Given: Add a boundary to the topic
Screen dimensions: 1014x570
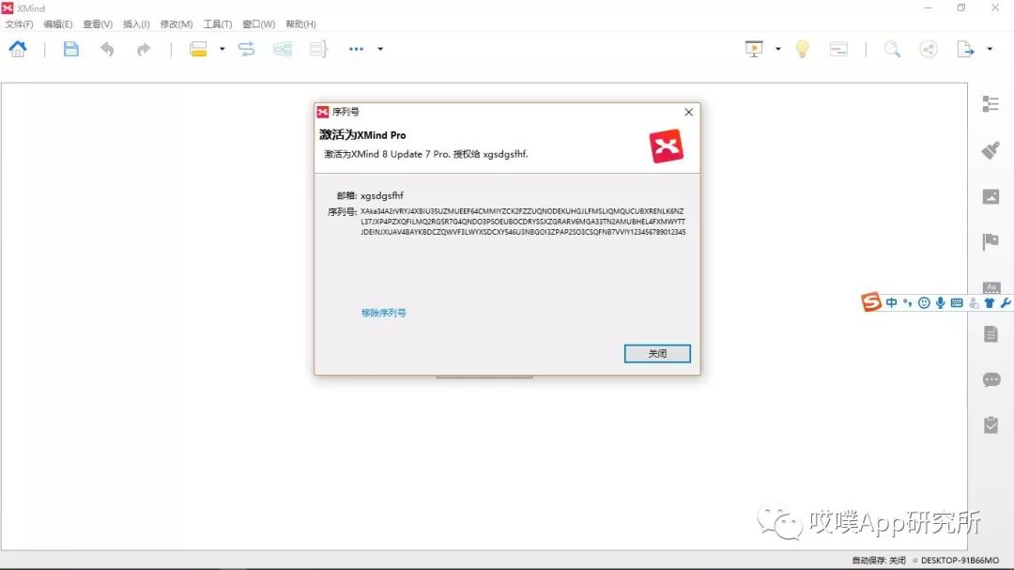Looking at the screenshot, I should point(283,49).
